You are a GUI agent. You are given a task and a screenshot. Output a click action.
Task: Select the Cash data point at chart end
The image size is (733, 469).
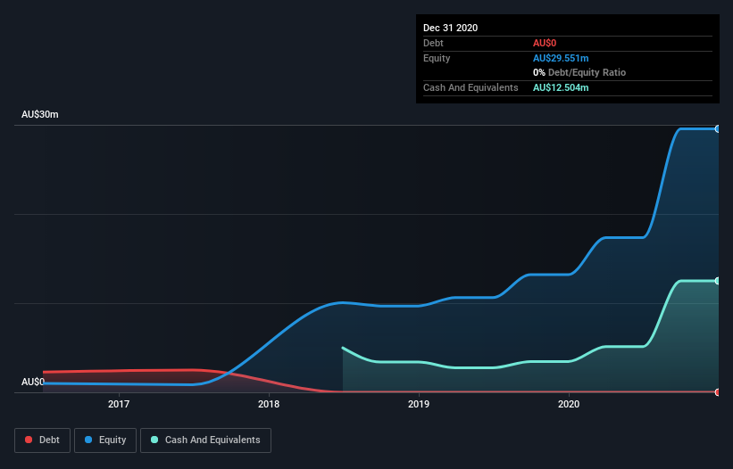pos(718,281)
